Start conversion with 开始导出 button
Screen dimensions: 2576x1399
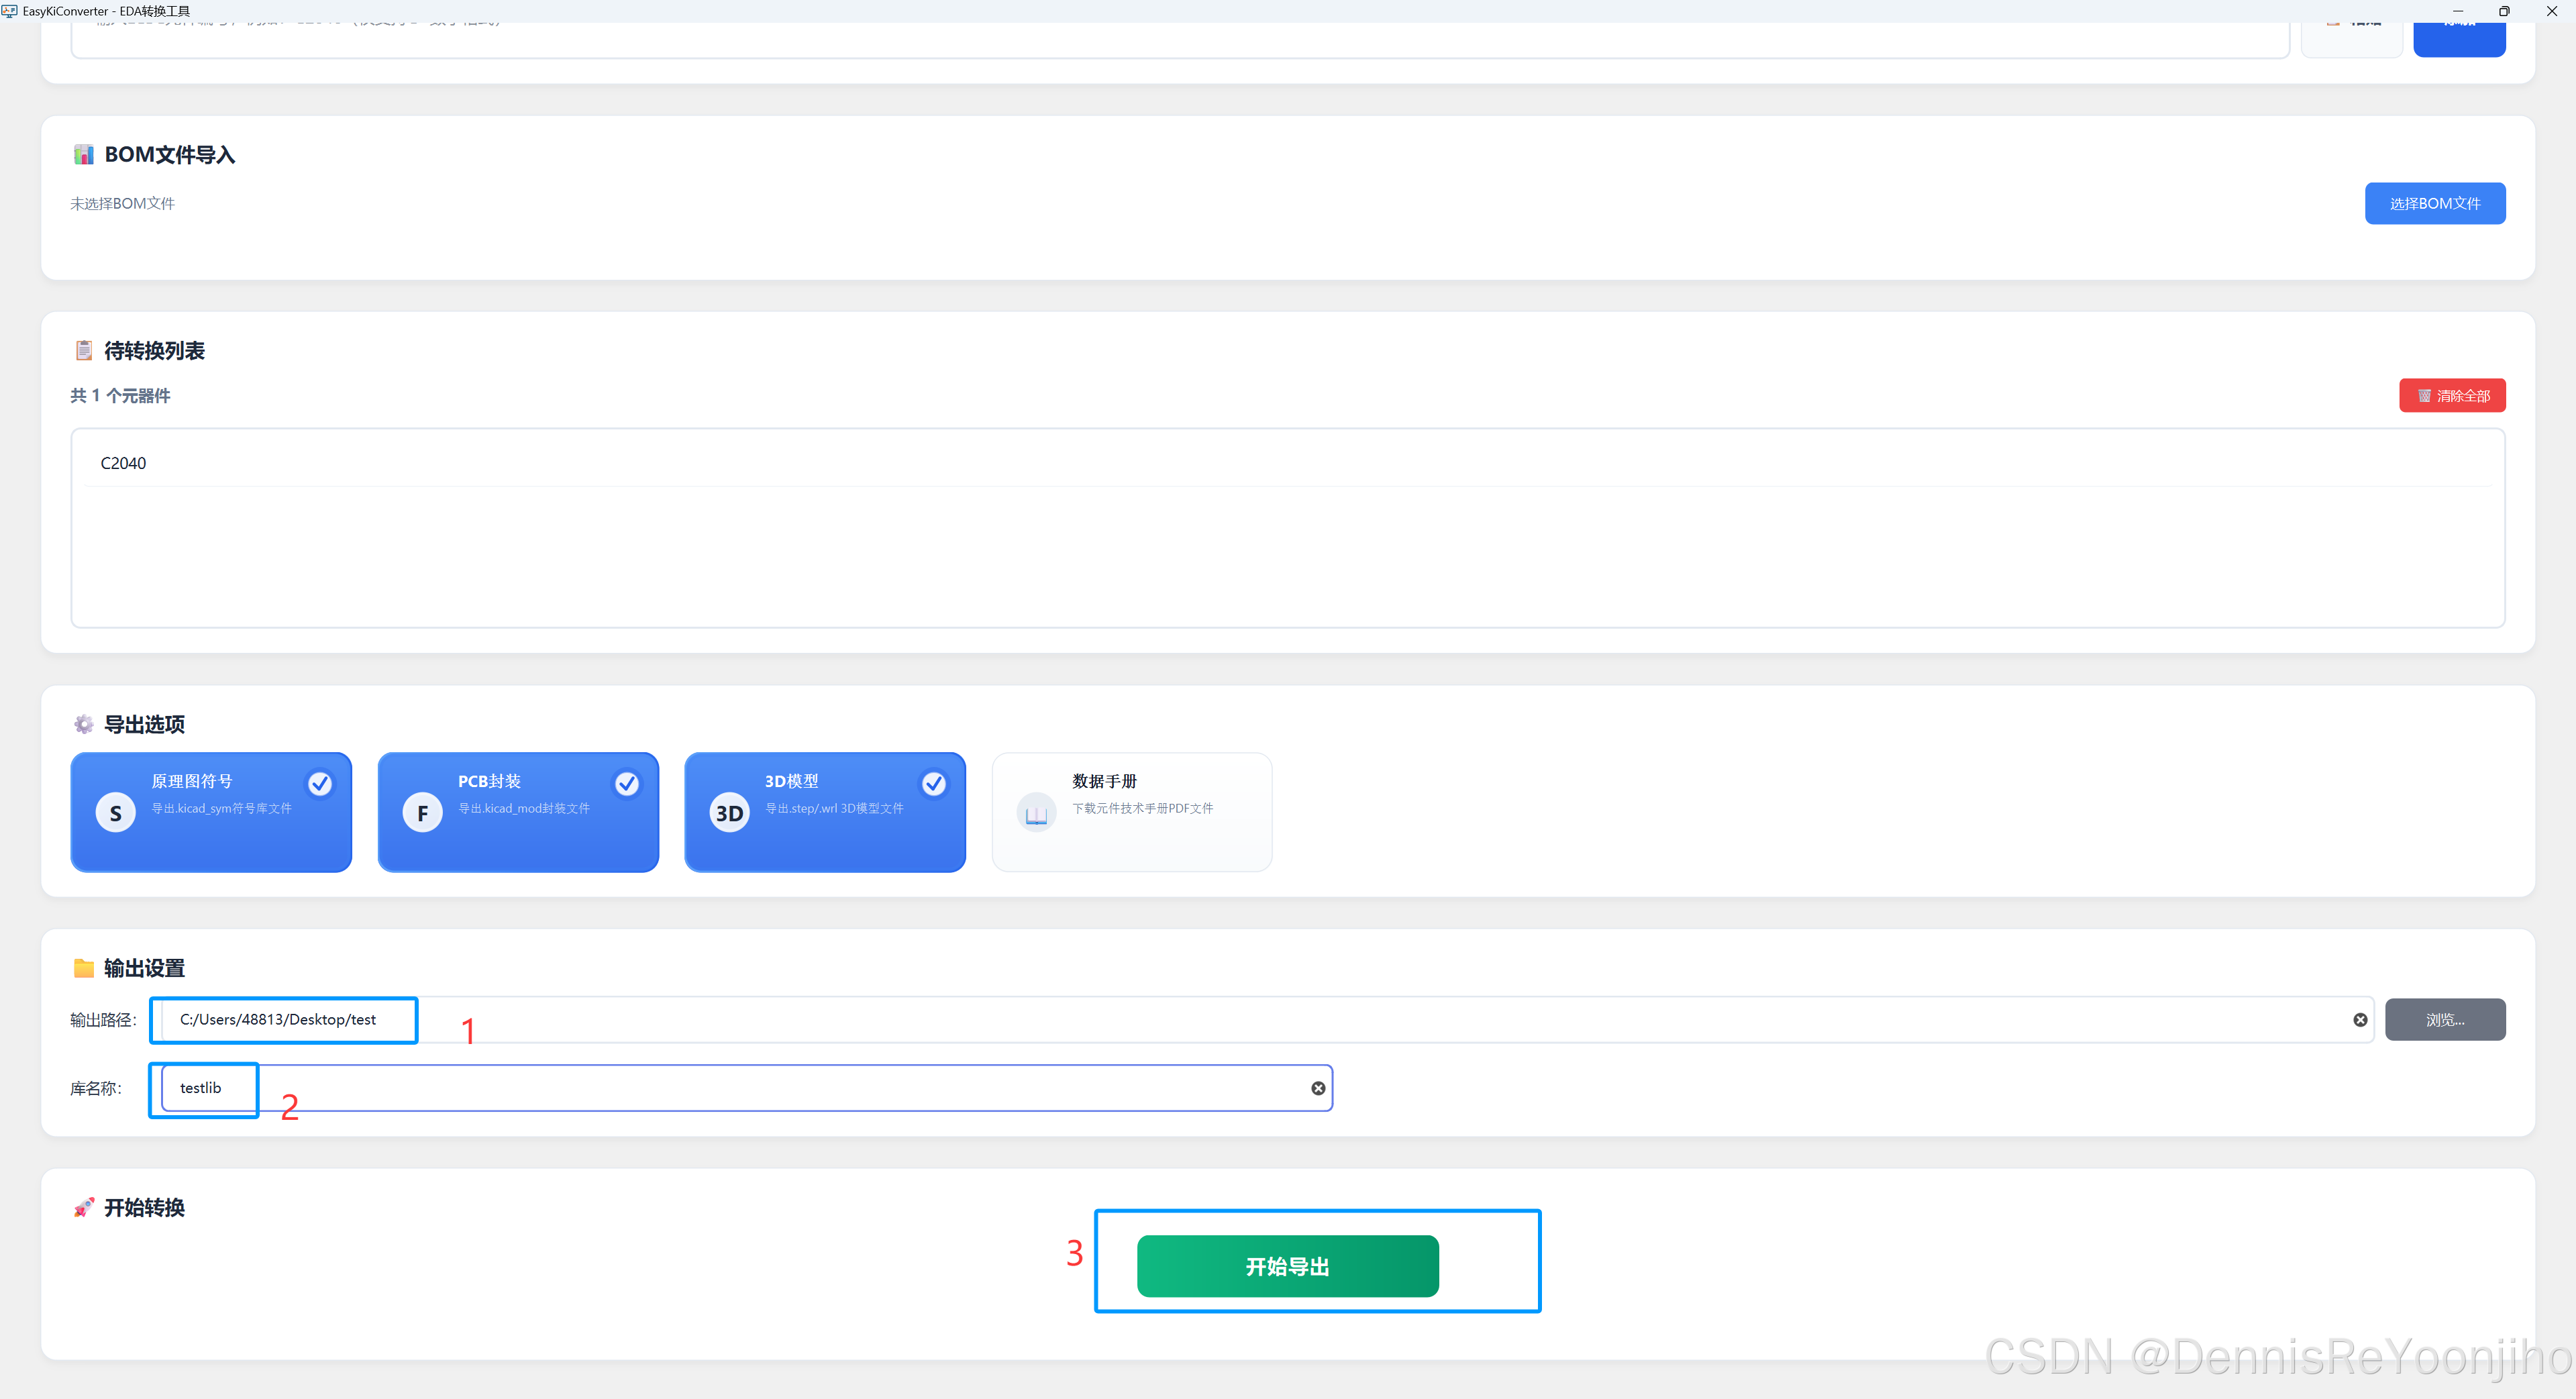click(1287, 1266)
